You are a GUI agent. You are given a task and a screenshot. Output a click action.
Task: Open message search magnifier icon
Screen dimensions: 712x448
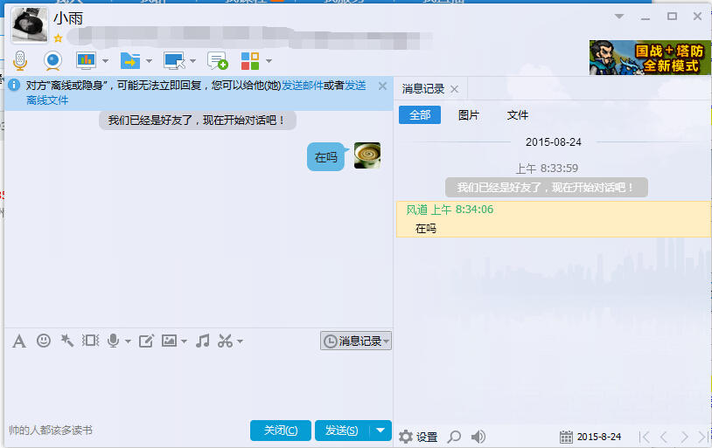pos(454,437)
